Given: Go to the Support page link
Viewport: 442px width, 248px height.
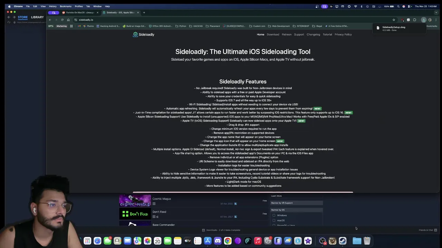Looking at the screenshot, I should pos(299,34).
